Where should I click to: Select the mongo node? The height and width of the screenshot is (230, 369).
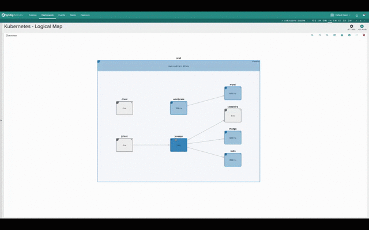[233, 137]
